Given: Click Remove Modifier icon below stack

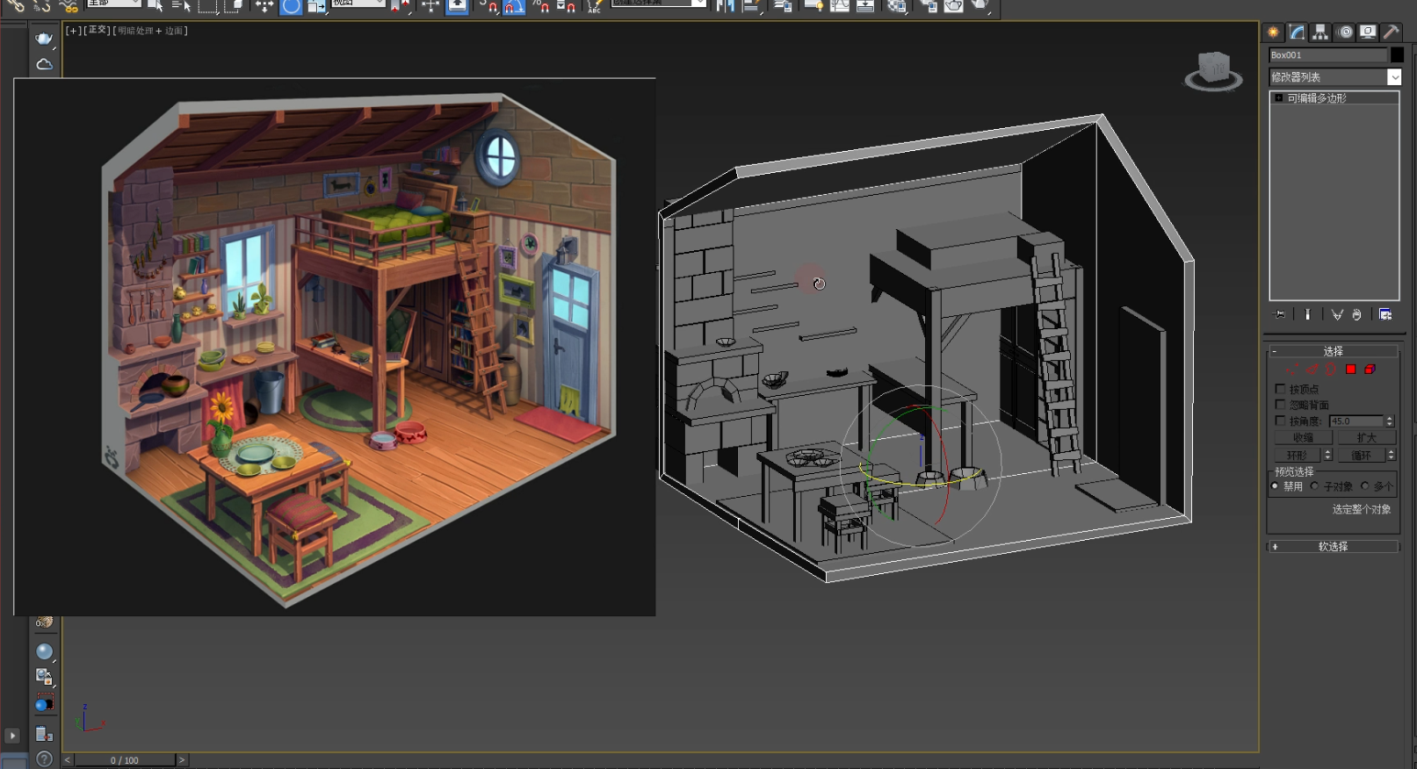Looking at the screenshot, I should click(1357, 314).
